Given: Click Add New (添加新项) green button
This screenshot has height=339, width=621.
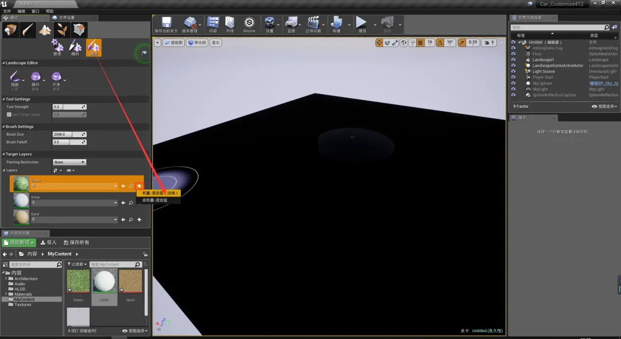Looking at the screenshot, I should 19,242.
